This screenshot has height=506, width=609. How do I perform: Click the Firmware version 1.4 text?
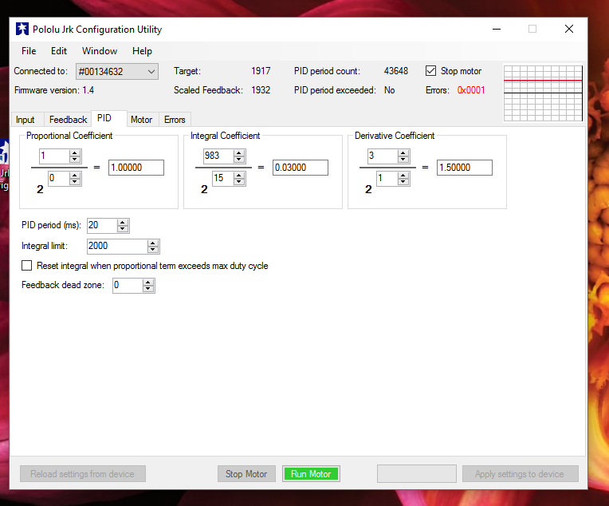(x=54, y=90)
